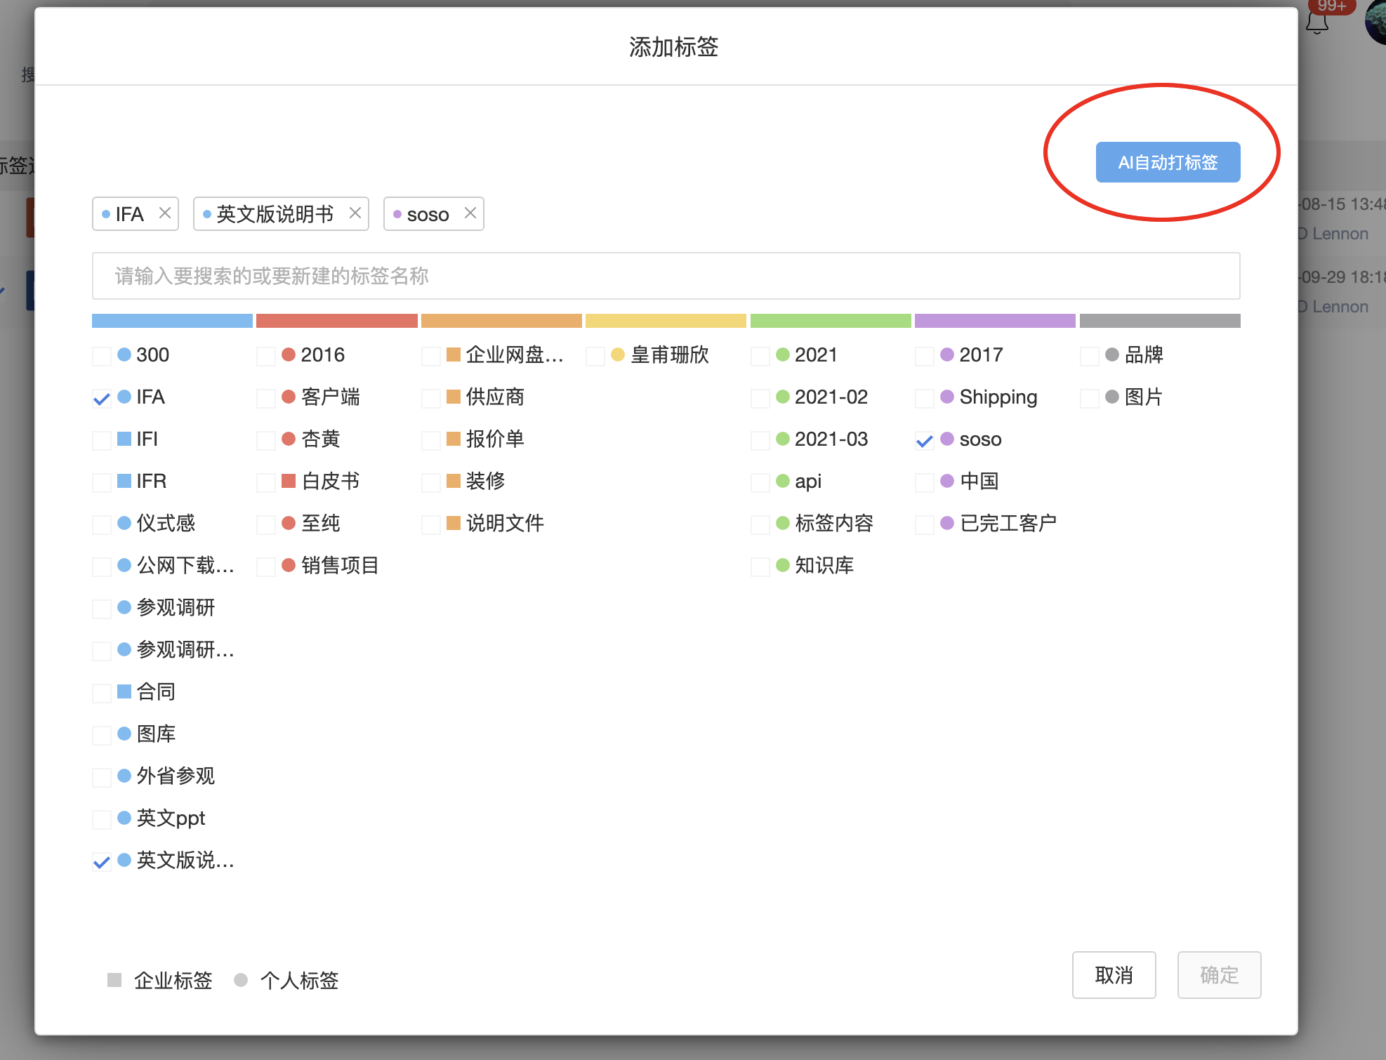Check the 报价单 tag checkbox
The height and width of the screenshot is (1060, 1386).
[431, 440]
